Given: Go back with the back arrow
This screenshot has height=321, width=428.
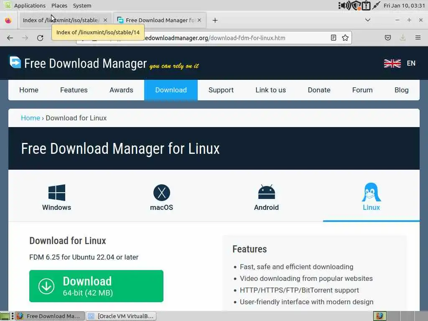Looking at the screenshot, I should (10, 38).
